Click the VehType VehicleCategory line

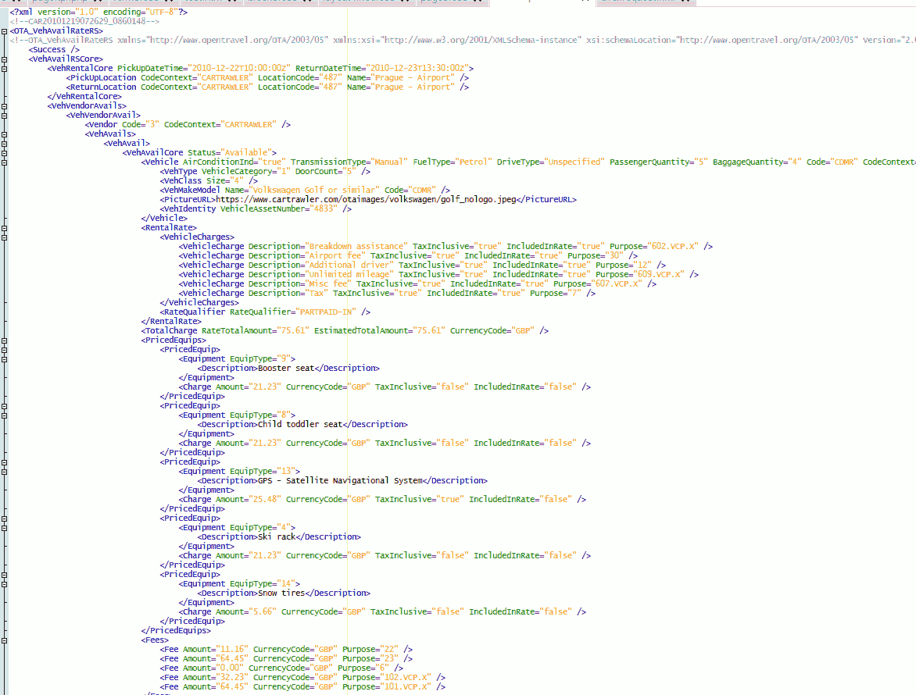(x=265, y=172)
